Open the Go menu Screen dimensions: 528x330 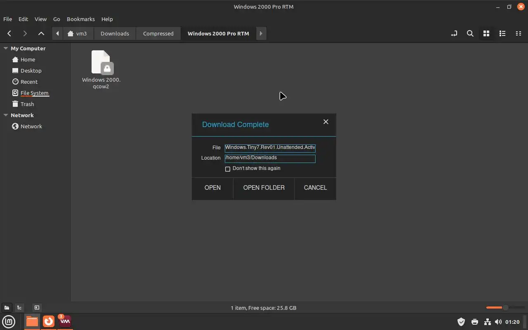point(57,19)
